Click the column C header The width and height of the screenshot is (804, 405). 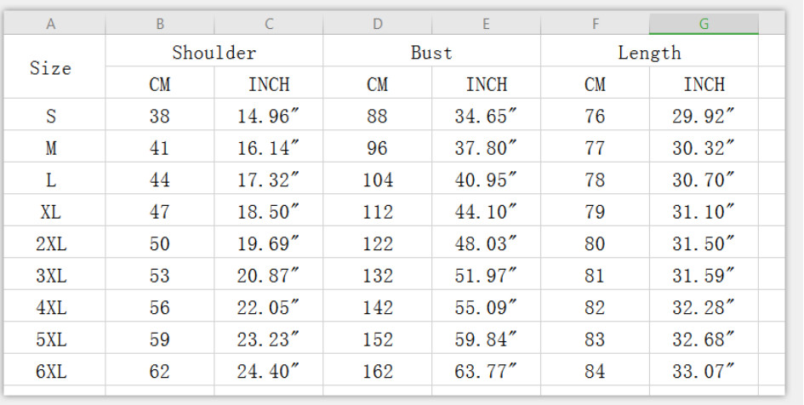[269, 24]
